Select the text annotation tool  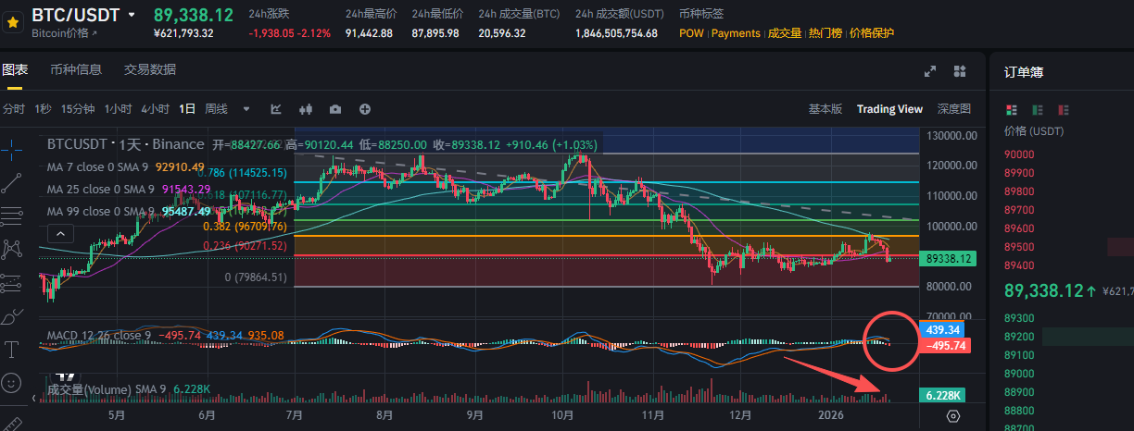click(x=13, y=349)
